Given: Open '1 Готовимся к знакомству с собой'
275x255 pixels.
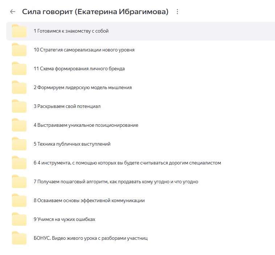Looking at the screenshot, I should point(71,31).
